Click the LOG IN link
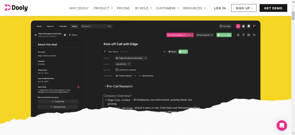This screenshot has width=295, height=135. pyautogui.click(x=220, y=8)
